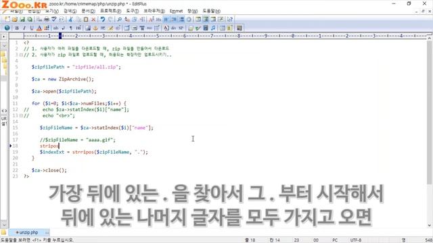Click the Go to line icon
The width and height of the screenshot is (433, 243).
pos(143,20)
